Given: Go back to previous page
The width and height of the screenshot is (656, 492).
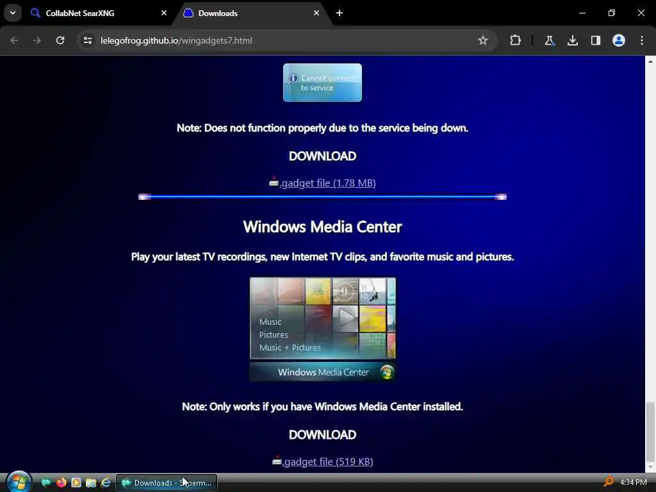Looking at the screenshot, I should (14, 40).
